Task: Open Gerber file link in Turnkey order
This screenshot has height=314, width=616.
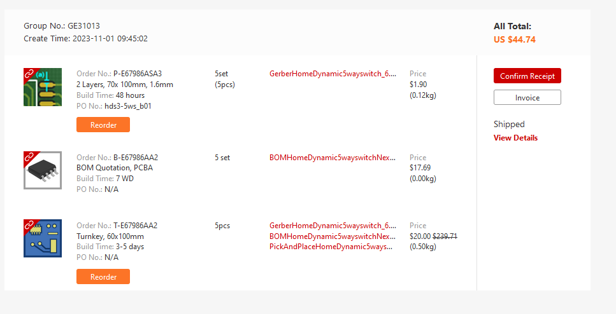Action: [333, 226]
